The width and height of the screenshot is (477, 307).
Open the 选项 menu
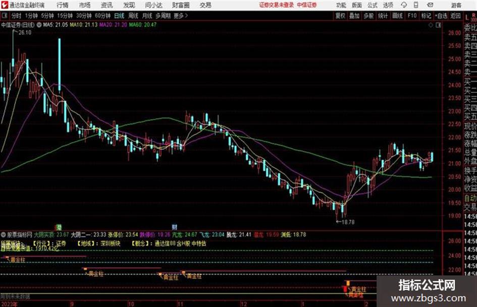point(388,5)
